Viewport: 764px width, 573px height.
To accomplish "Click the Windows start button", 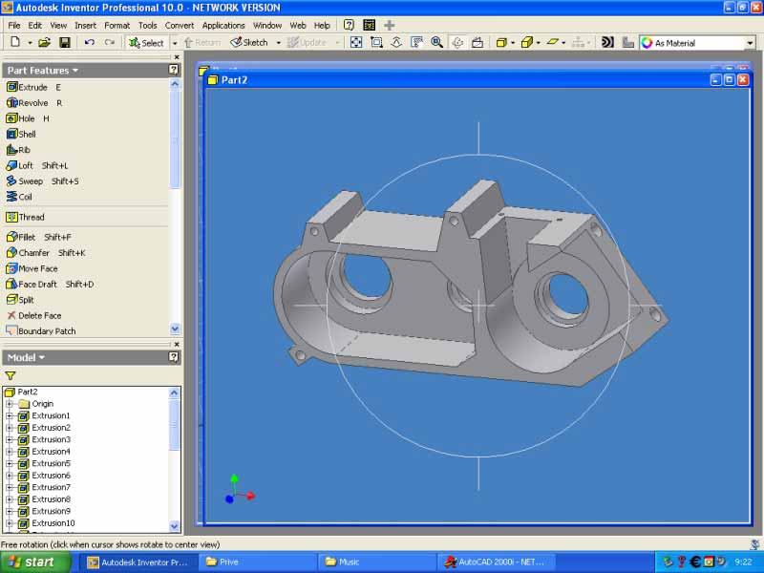I will click(x=33, y=562).
